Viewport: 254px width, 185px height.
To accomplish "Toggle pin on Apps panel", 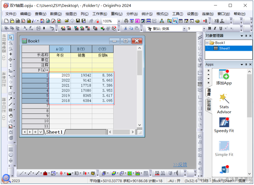I will point(246,64).
